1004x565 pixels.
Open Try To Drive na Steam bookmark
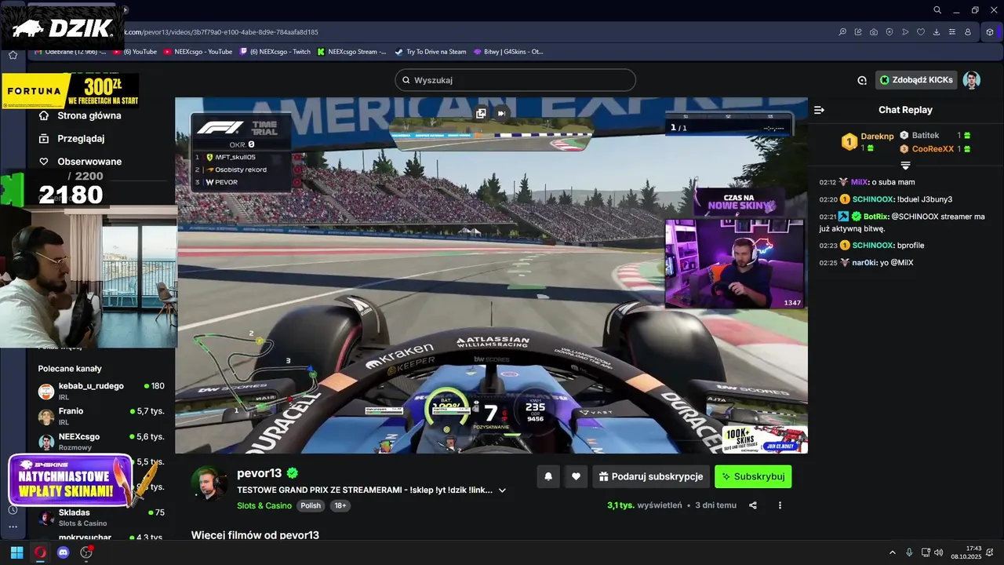click(x=431, y=52)
